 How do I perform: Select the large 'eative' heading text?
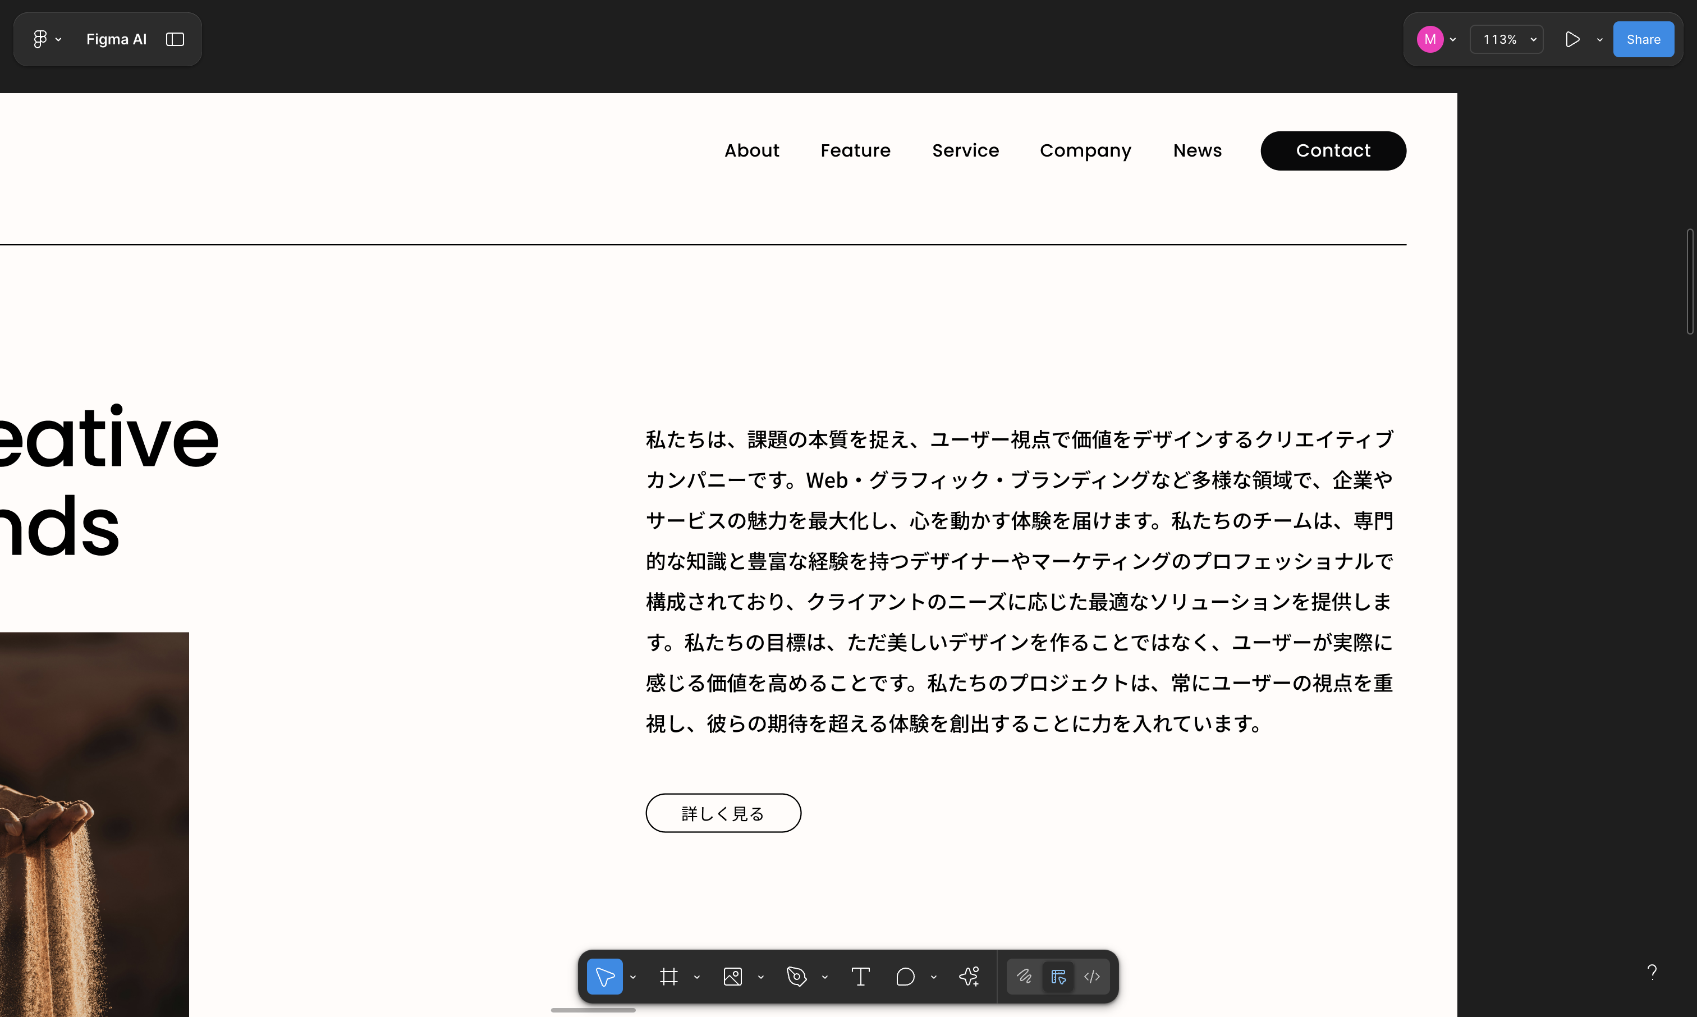pos(109,437)
